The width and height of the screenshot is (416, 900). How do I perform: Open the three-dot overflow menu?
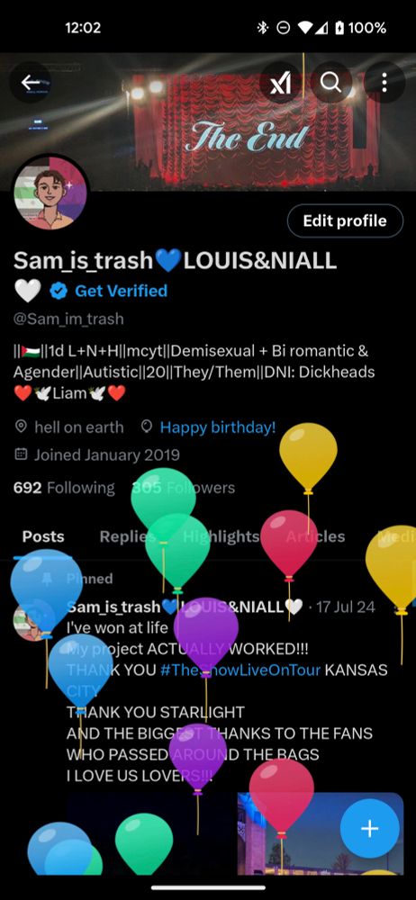pos(384,83)
